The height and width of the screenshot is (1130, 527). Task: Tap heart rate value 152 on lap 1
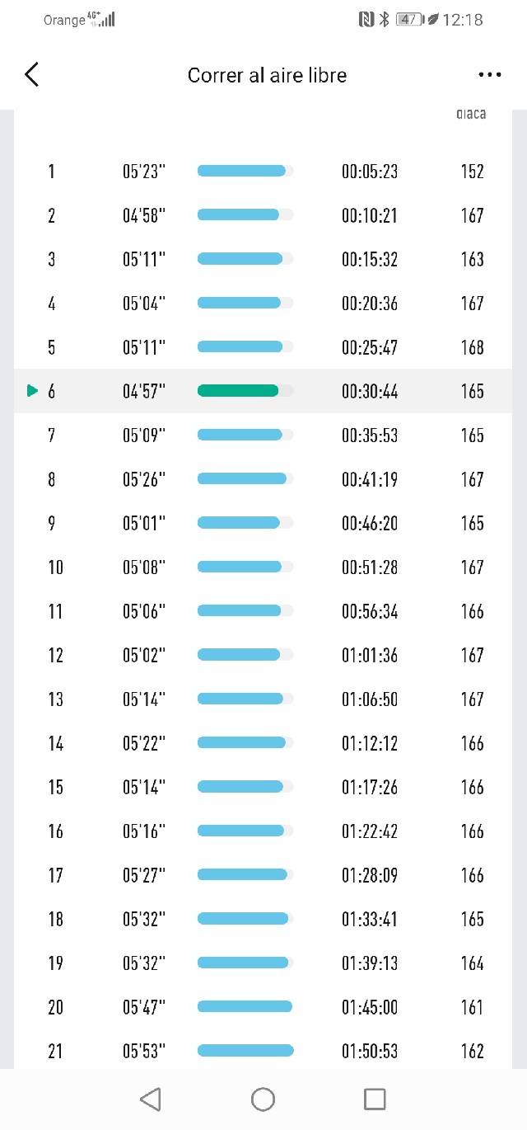coord(472,172)
